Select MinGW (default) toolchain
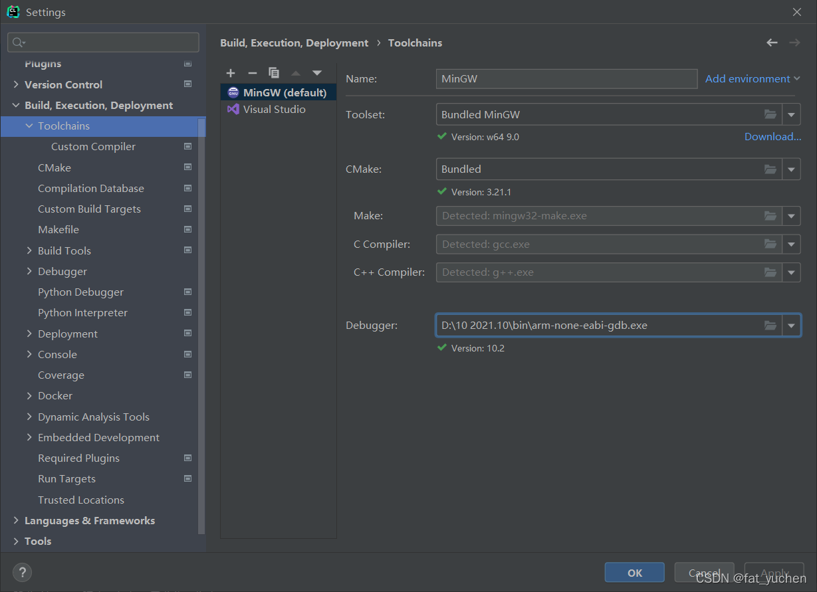The height and width of the screenshot is (592, 817). coord(279,92)
